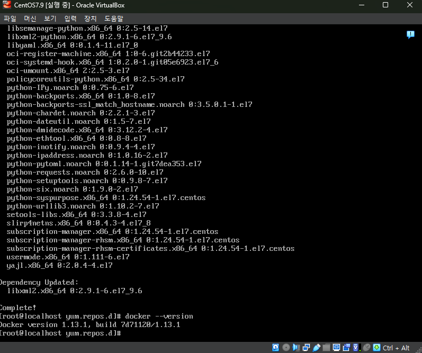Click the 'docker --version' command line
The width and height of the screenshot is (422, 353).
(x=96, y=316)
